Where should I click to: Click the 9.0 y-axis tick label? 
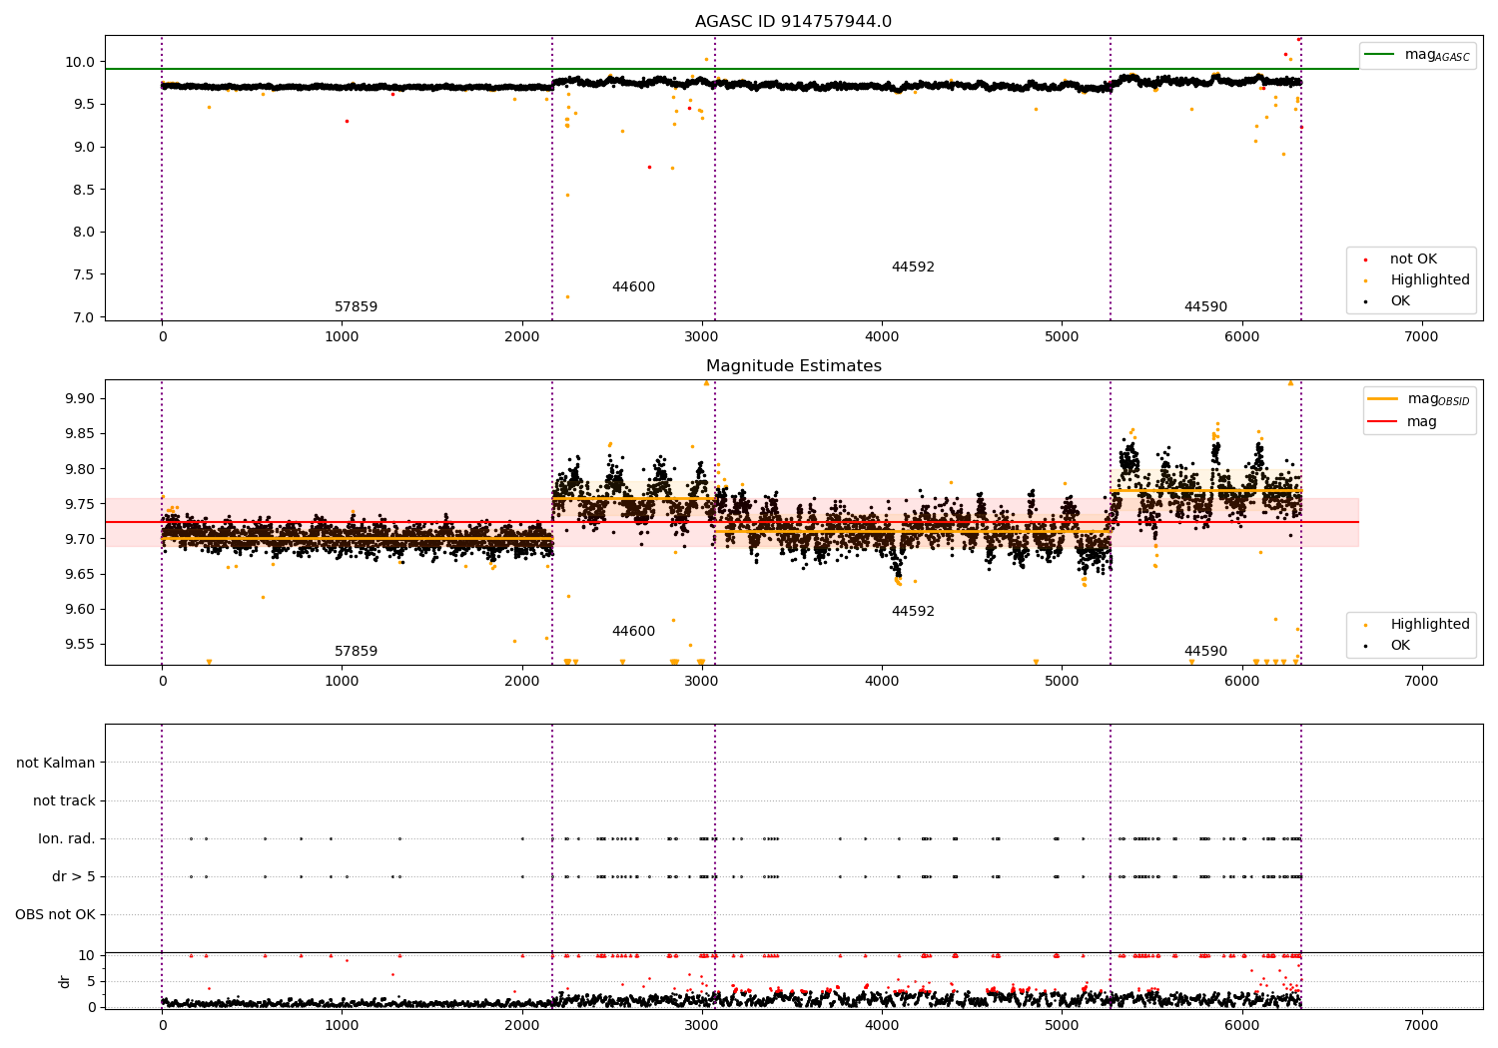pyautogui.click(x=85, y=148)
